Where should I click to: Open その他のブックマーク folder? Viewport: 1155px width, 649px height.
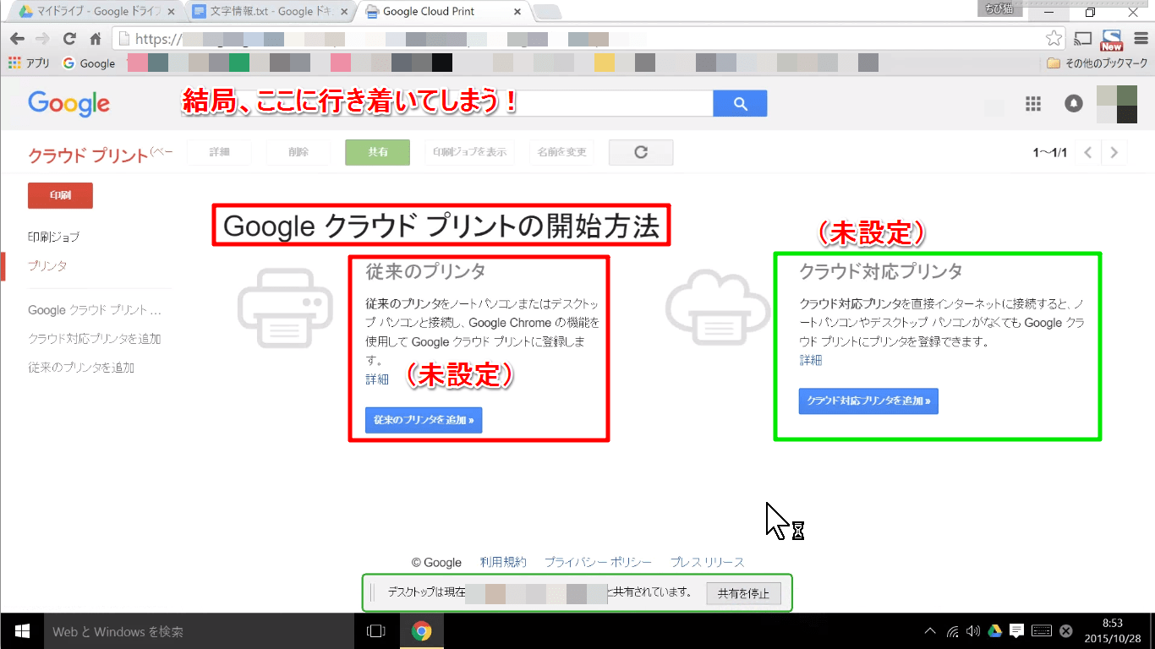1097,63
